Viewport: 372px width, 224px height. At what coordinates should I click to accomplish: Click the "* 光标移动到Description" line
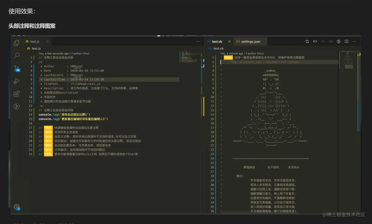59,93
